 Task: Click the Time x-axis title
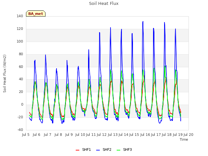point(184,139)
